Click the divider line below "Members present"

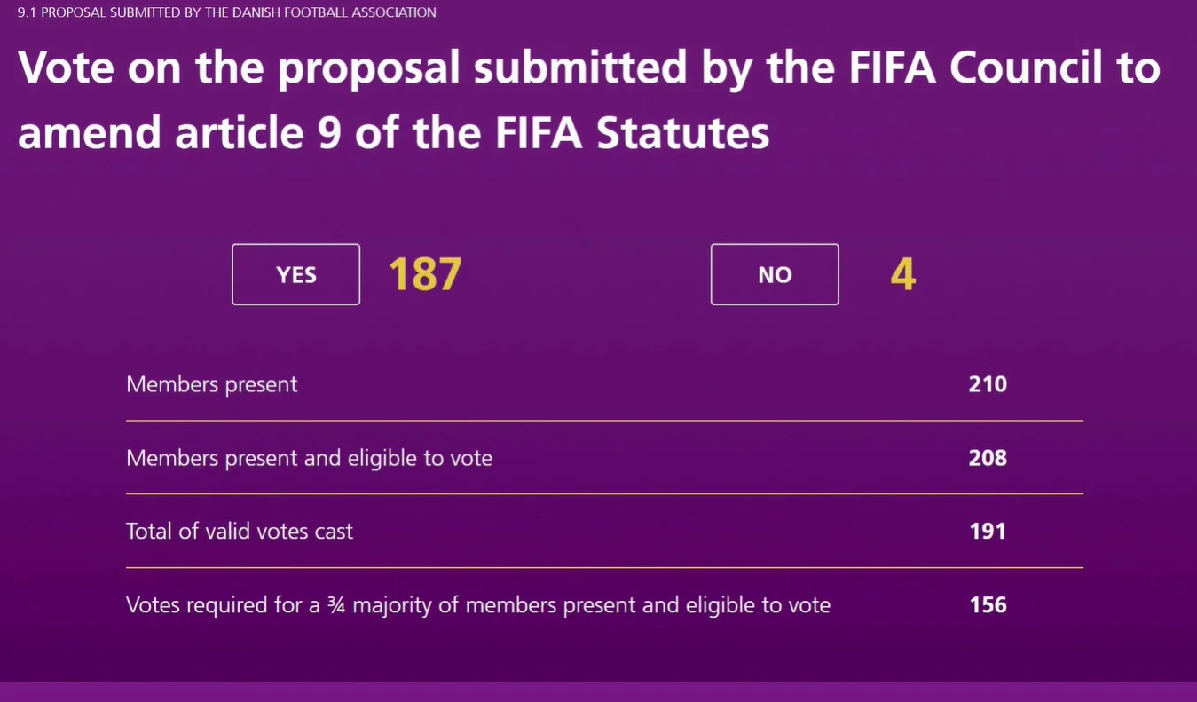point(603,421)
